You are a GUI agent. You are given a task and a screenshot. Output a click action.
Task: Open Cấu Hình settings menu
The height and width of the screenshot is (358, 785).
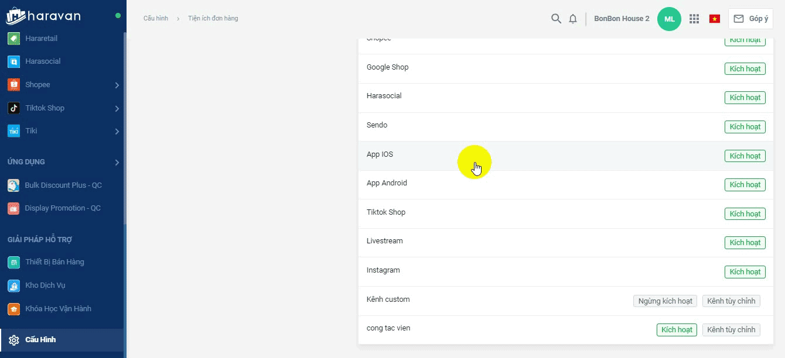point(40,340)
